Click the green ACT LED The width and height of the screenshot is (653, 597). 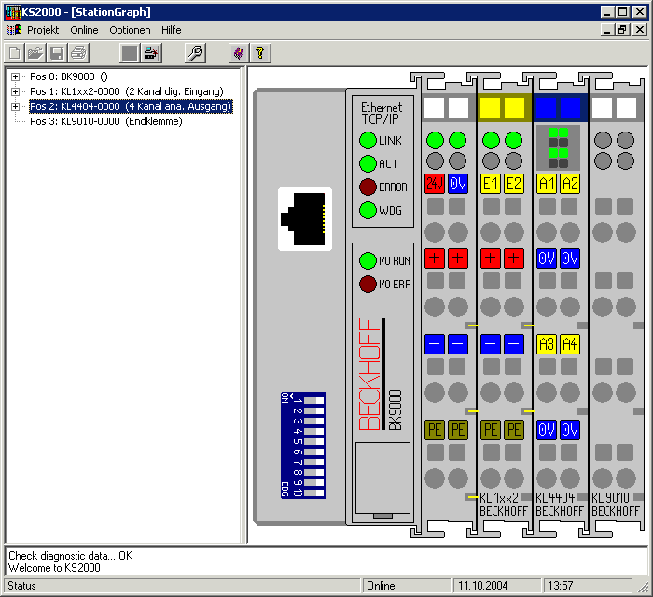368,163
